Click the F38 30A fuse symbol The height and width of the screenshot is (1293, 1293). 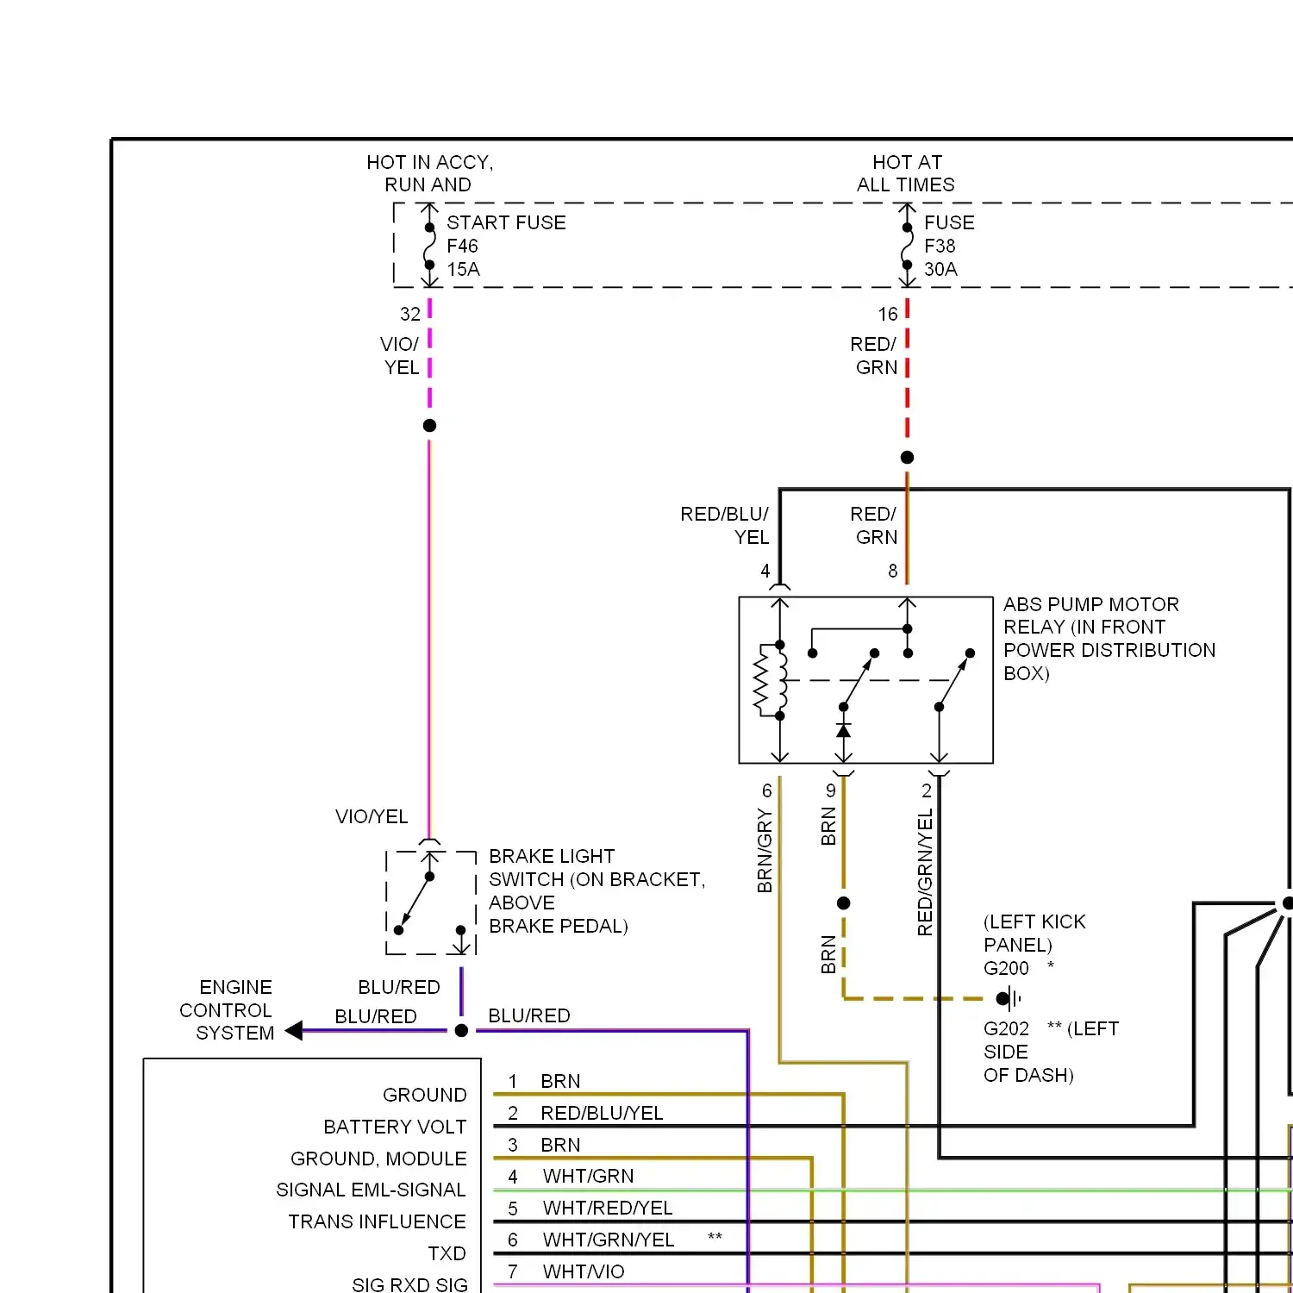[x=907, y=246]
